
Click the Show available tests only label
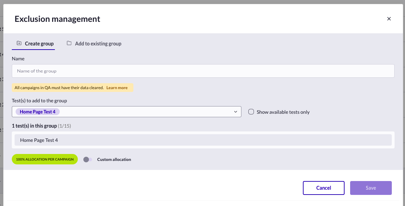283,112
